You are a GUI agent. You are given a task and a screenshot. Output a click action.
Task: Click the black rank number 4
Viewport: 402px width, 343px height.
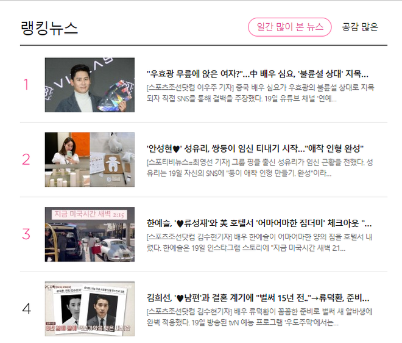(x=26, y=309)
